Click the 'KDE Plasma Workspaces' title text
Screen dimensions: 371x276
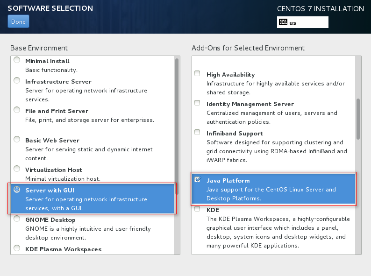64,249
